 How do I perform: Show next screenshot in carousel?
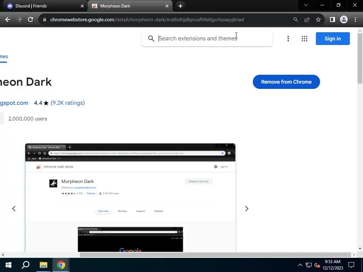(x=247, y=209)
